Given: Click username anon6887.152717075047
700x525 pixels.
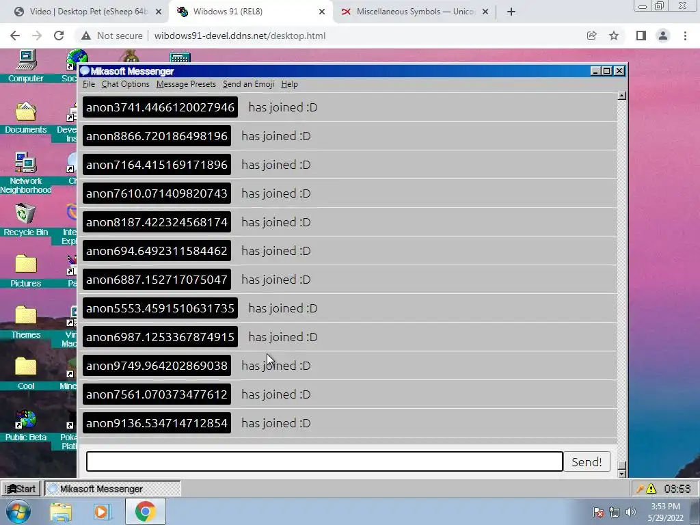Looking at the screenshot, I should [x=157, y=280].
